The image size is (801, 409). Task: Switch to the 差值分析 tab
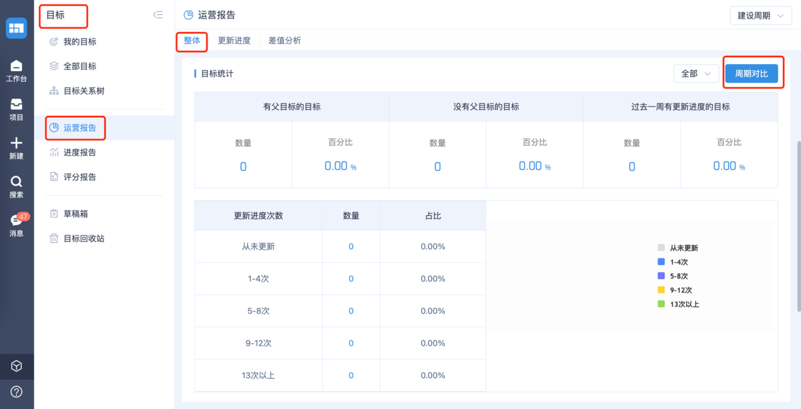click(285, 41)
